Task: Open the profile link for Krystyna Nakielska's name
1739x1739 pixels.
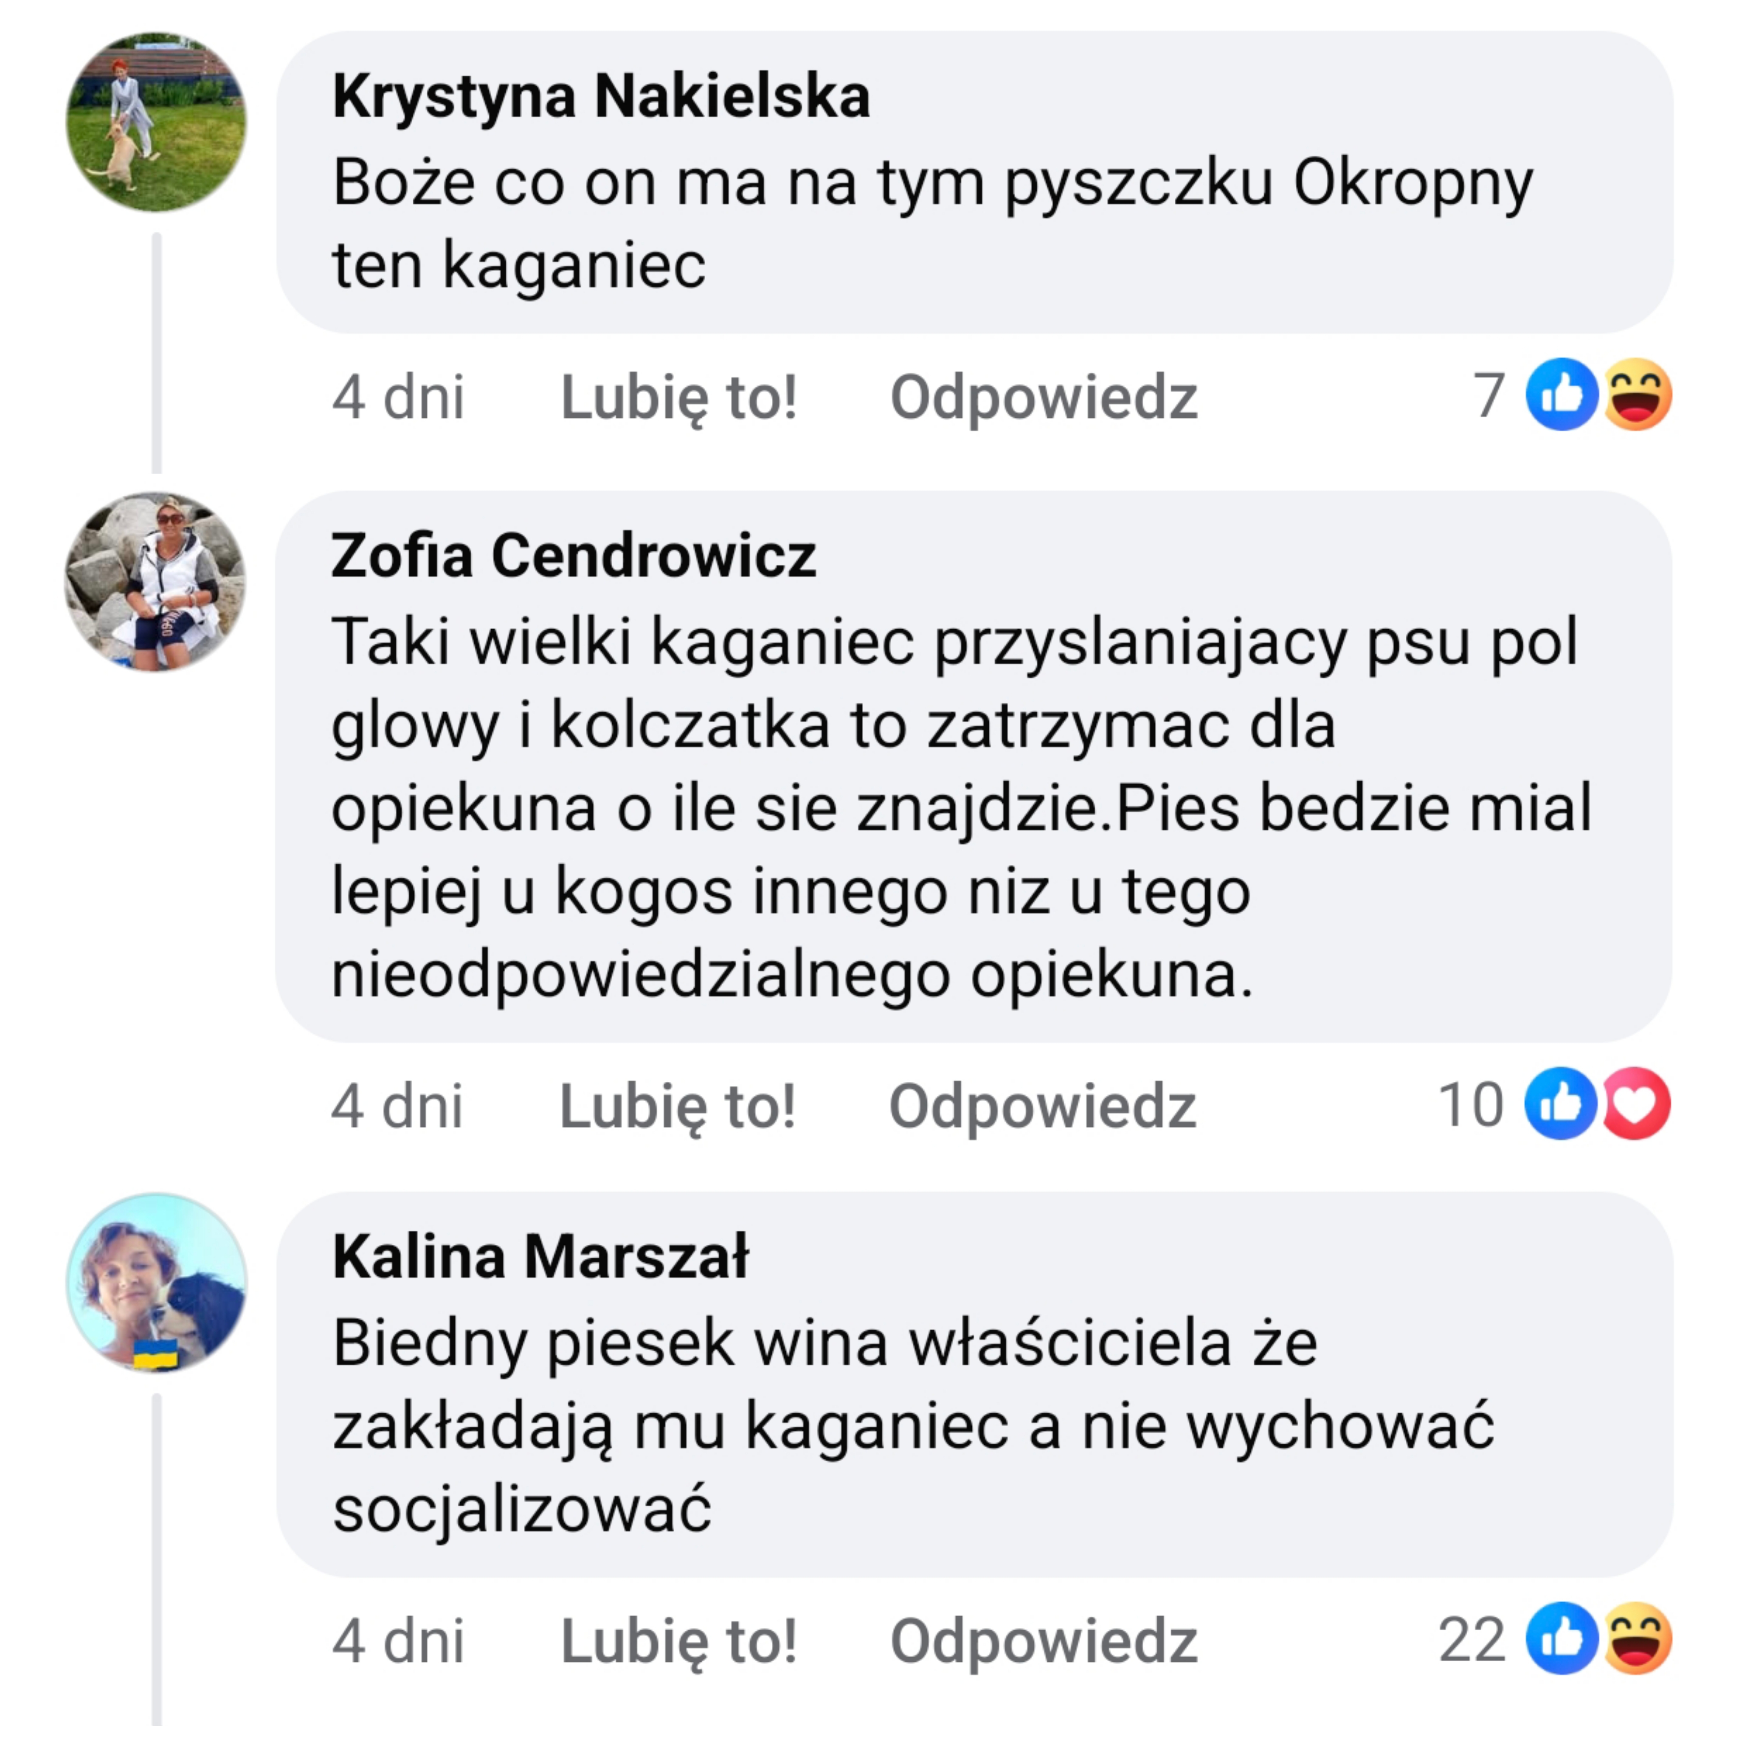Action: click(x=601, y=96)
